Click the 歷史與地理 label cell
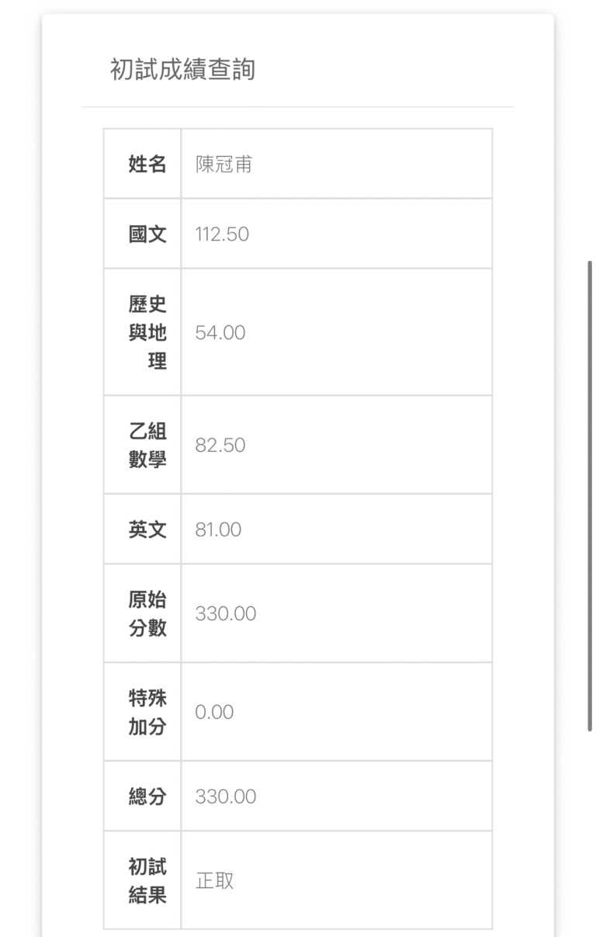 pos(147,332)
